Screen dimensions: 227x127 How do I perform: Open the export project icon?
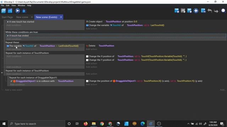coord(10,11)
